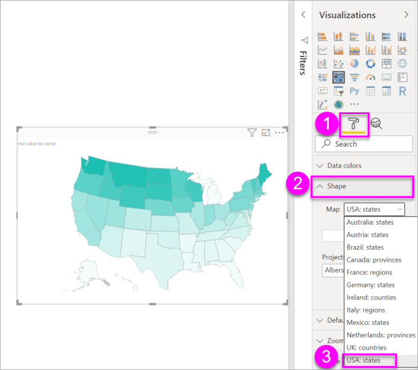The image size is (418, 370).
Task: Select the Clustered column chart visual
Action: tap(370, 36)
